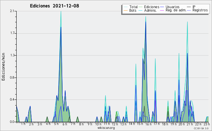Click the 0.0 y-axis value

click(x=12, y=122)
